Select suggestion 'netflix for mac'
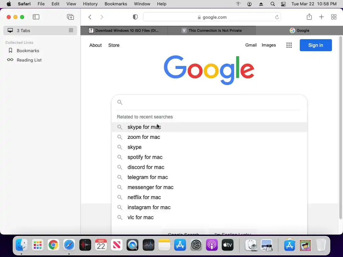343x257 pixels. pyautogui.click(x=209, y=197)
